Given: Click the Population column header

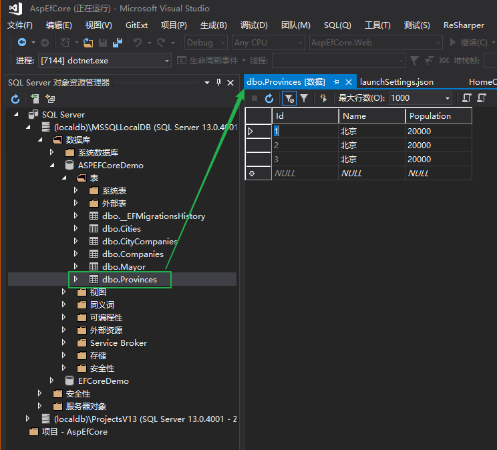Looking at the screenshot, I should point(438,116).
